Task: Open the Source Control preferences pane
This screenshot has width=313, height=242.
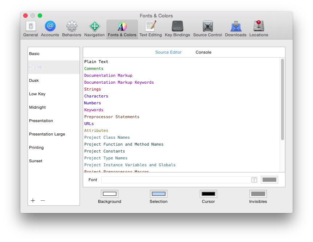Action: click(x=208, y=29)
